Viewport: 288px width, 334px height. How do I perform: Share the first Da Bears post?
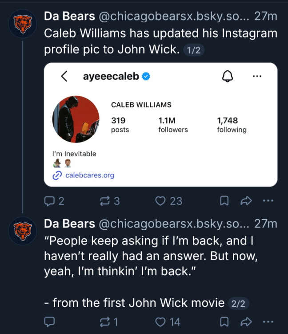pyautogui.click(x=246, y=201)
